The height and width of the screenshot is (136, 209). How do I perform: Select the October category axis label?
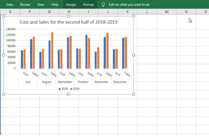pyautogui.click(x=83, y=82)
